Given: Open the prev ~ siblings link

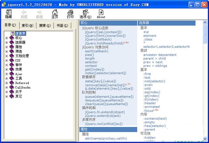Looking at the screenshot, I should click(x=155, y=66).
